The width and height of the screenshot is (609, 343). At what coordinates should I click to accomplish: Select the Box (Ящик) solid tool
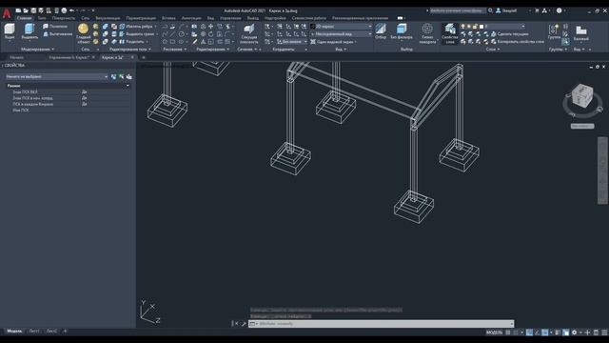10,31
